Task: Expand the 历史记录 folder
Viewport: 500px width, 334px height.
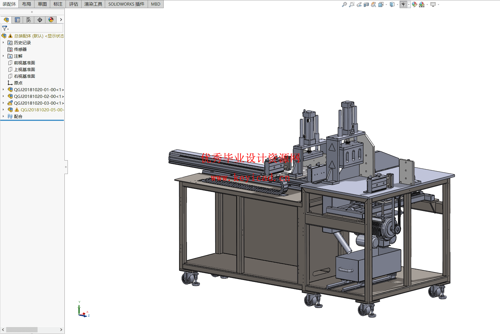Action: point(3,43)
